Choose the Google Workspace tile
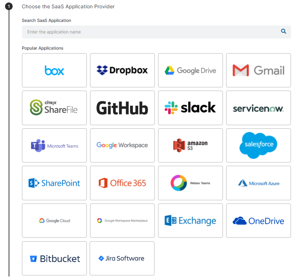296x279 pixels. coord(122,145)
